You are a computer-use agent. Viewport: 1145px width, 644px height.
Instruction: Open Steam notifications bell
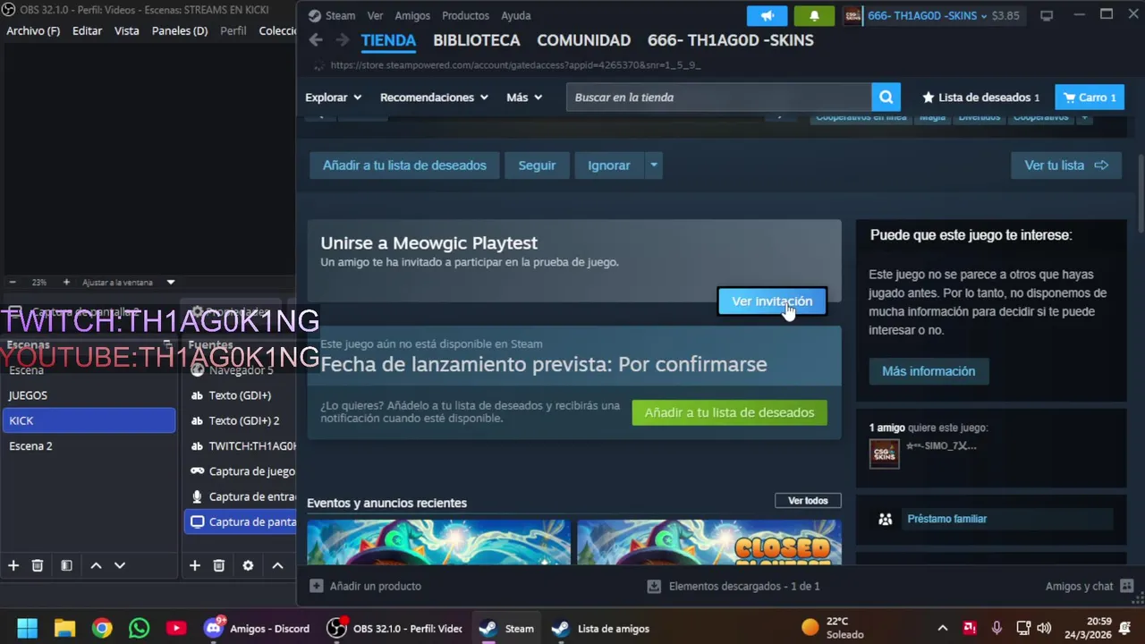(814, 16)
